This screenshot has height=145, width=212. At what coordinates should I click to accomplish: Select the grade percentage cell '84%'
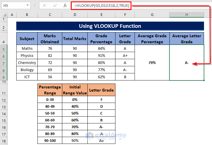pyautogui.click(x=101, y=48)
